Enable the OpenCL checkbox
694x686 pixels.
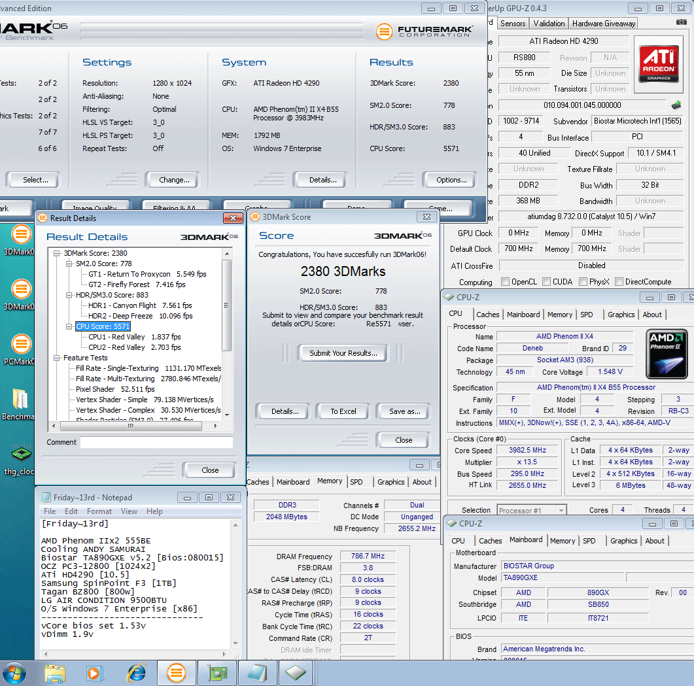505,282
